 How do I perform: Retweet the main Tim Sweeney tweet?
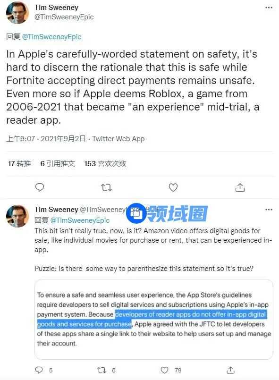pyautogui.click(x=106, y=187)
